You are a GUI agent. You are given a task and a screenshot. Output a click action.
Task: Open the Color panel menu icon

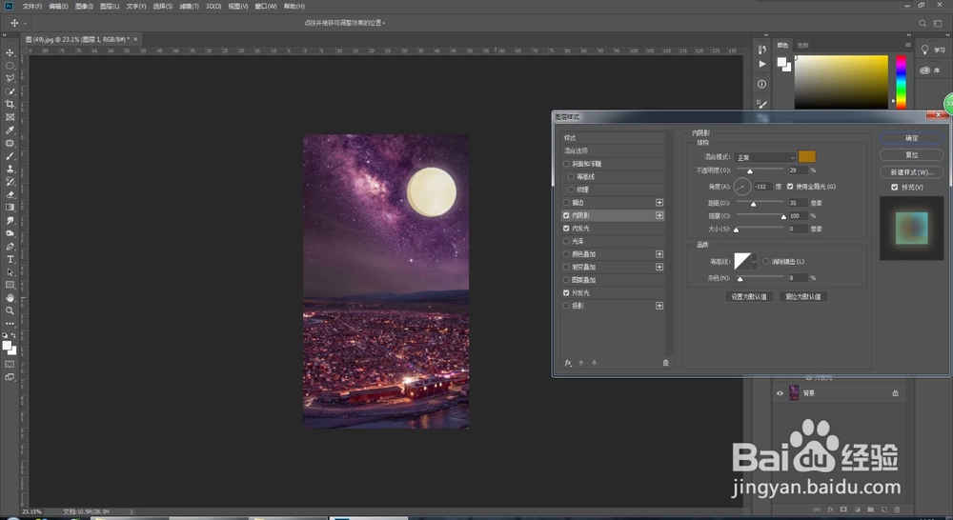coord(908,45)
